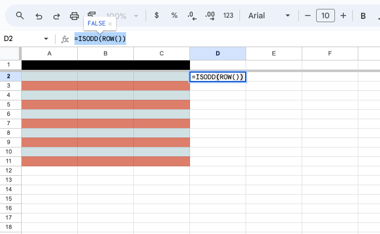This screenshot has height=234, width=380.
Task: Select red cell C11
Action: pos(162,161)
